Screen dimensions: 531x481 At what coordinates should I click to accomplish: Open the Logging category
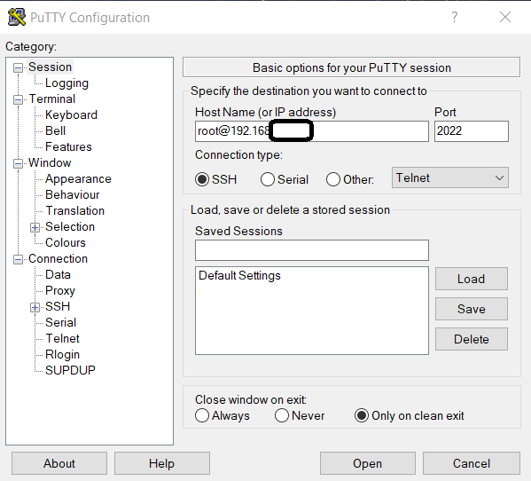(x=66, y=83)
